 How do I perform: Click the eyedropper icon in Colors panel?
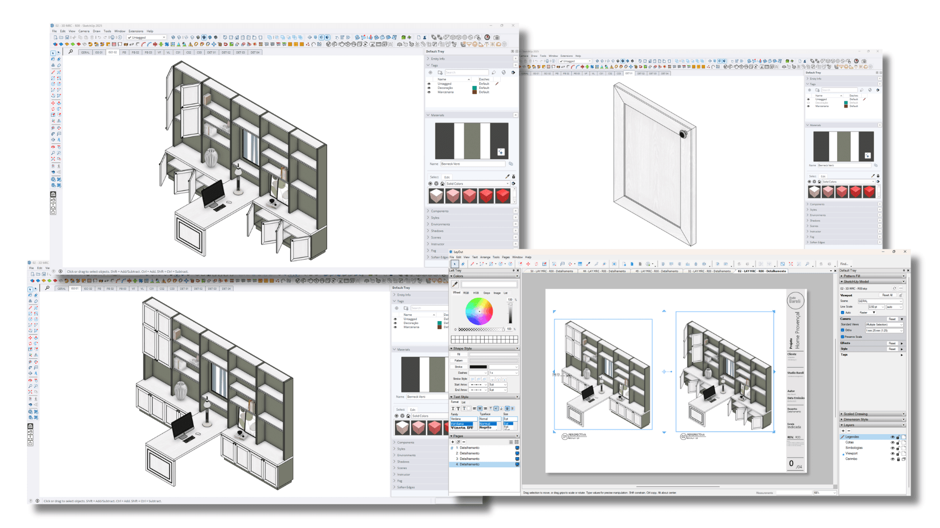(x=455, y=284)
